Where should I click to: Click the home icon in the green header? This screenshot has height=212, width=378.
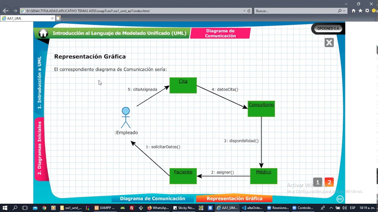(43, 34)
